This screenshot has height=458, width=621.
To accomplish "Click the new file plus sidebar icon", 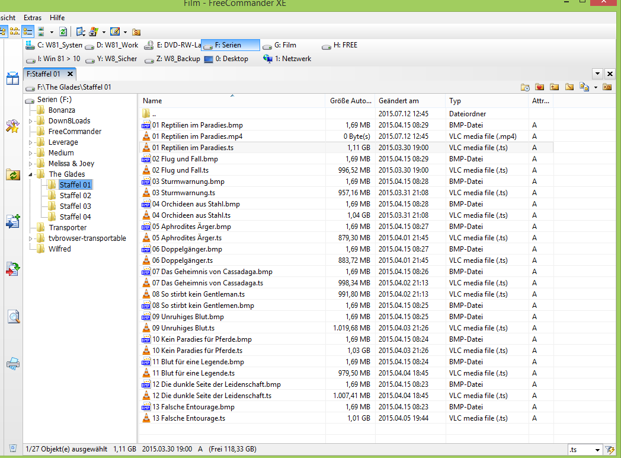I will coord(12,221).
